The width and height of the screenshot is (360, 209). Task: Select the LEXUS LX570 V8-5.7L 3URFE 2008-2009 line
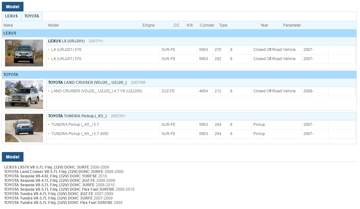(x=57, y=167)
